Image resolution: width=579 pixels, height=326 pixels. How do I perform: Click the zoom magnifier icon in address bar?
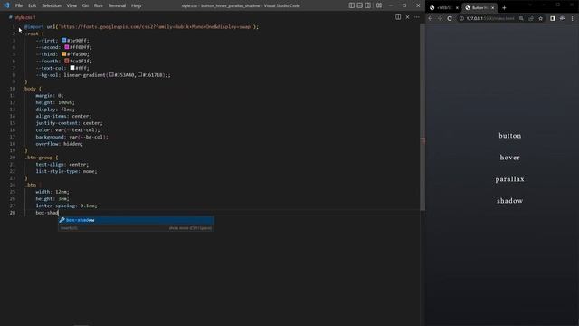click(521, 18)
